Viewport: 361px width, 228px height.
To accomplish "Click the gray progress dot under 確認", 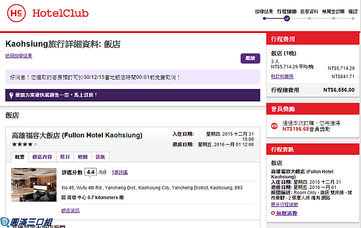I will pos(353,19).
